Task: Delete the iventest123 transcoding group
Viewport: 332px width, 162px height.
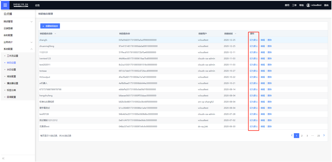Action: point(270,59)
